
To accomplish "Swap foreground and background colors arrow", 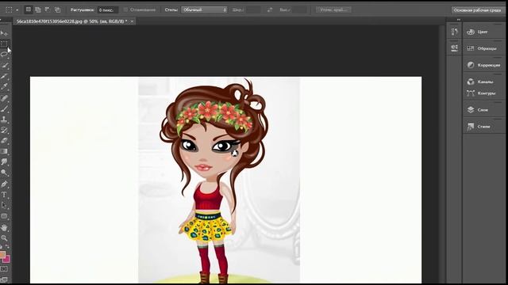I will pos(8,247).
